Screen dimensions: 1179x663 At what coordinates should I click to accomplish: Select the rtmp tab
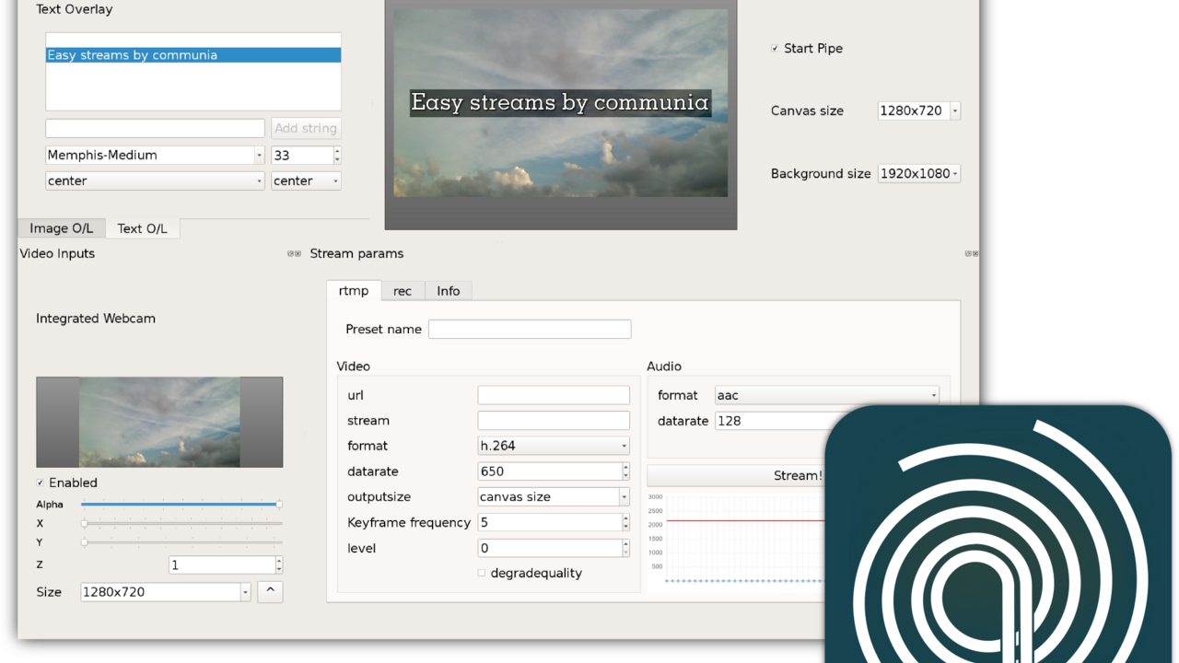[354, 290]
